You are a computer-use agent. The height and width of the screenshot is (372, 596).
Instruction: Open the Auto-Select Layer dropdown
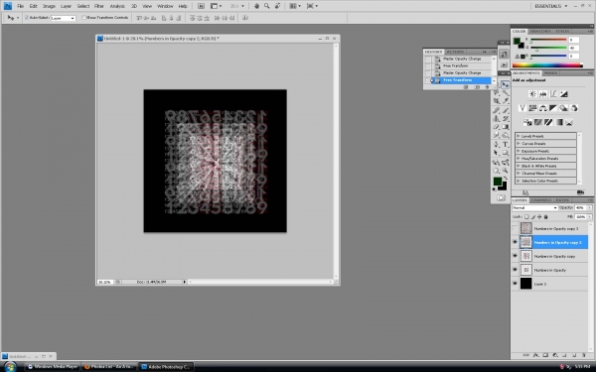pos(64,18)
